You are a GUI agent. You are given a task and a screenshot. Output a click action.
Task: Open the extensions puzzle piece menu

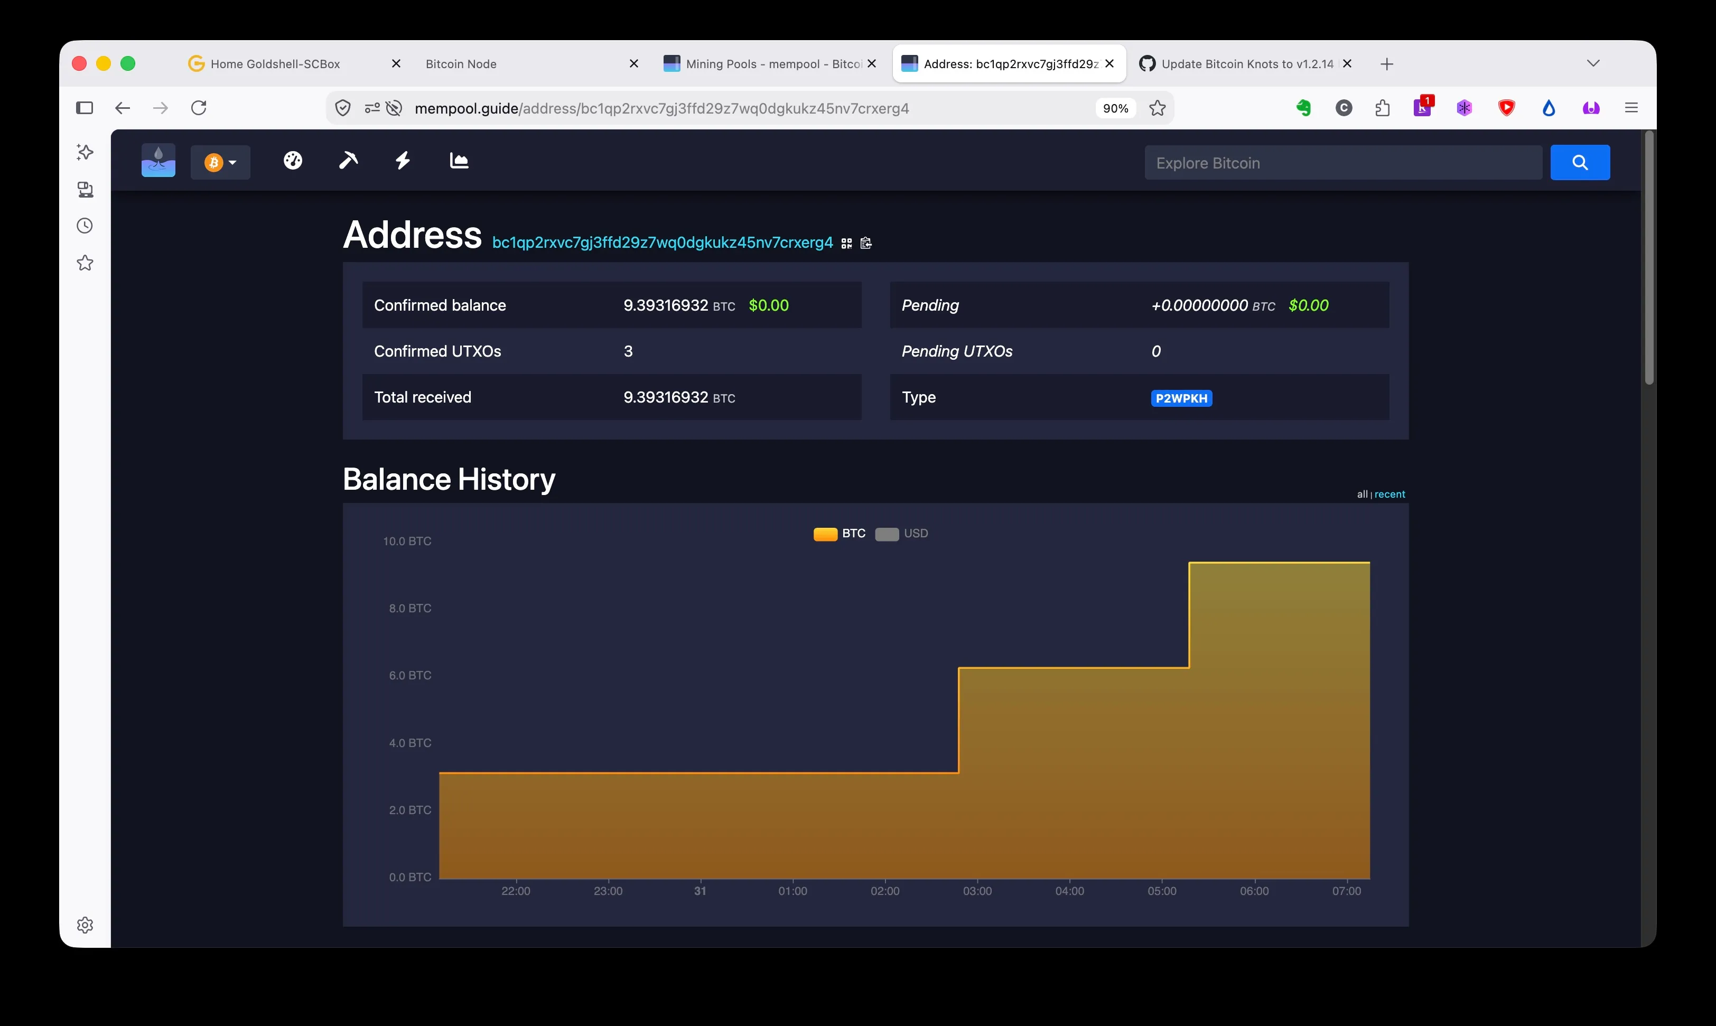(x=1383, y=108)
